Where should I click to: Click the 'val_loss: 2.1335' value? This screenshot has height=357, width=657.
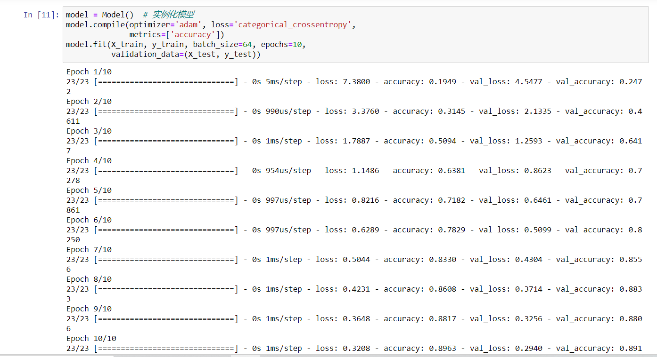[515, 111]
